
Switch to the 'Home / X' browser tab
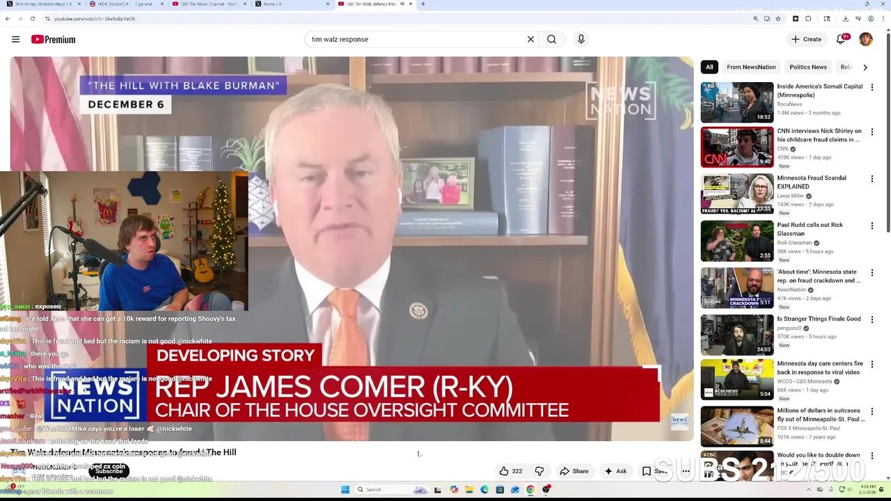[291, 4]
